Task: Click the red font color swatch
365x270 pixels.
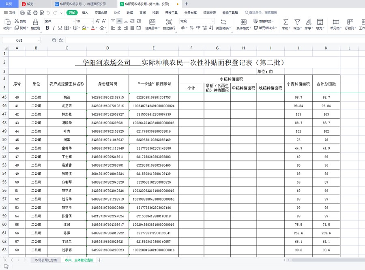Action: point(93,28)
